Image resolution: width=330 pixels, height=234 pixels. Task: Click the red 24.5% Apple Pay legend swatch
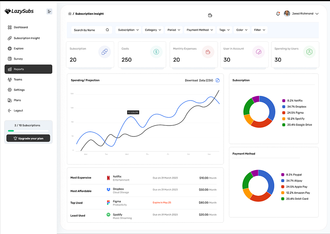point(283,187)
